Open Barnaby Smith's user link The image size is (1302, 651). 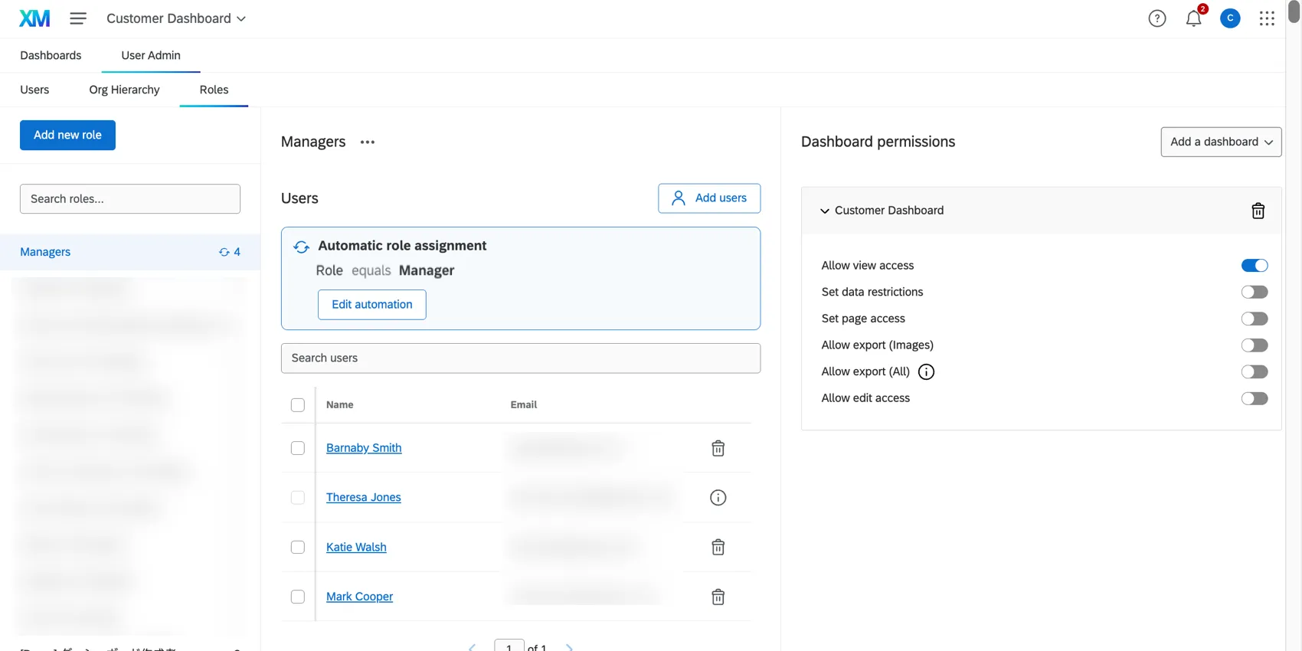[x=364, y=448]
